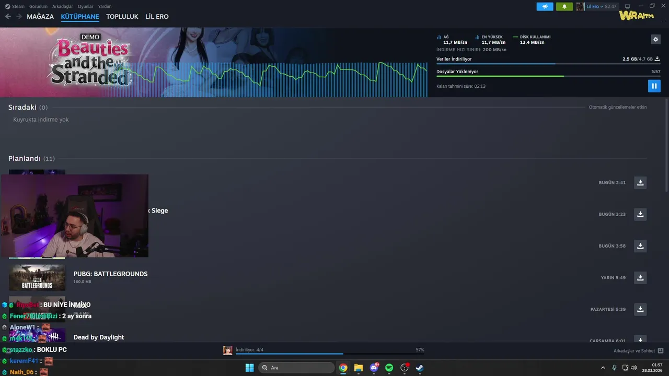This screenshot has height=376, width=669.
Task: Click the download size indicator 2,5 GB/4,7 GB
Action: [641, 59]
